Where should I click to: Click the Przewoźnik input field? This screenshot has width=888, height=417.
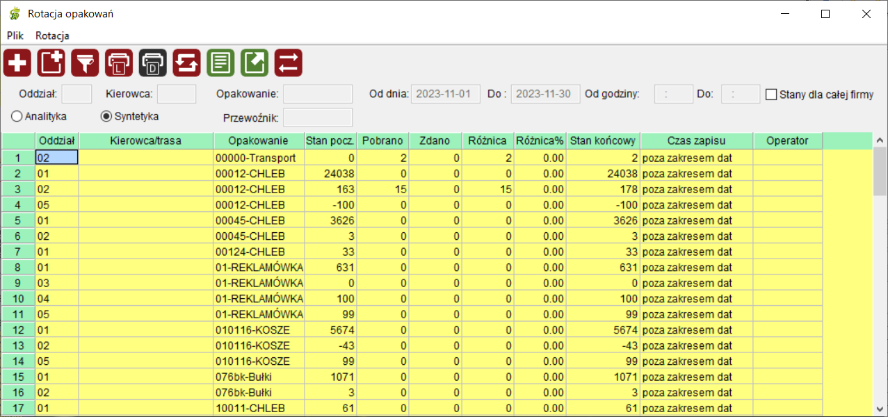[x=318, y=117]
